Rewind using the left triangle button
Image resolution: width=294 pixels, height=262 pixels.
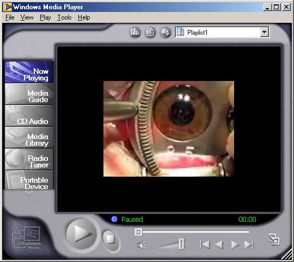pos(219,245)
